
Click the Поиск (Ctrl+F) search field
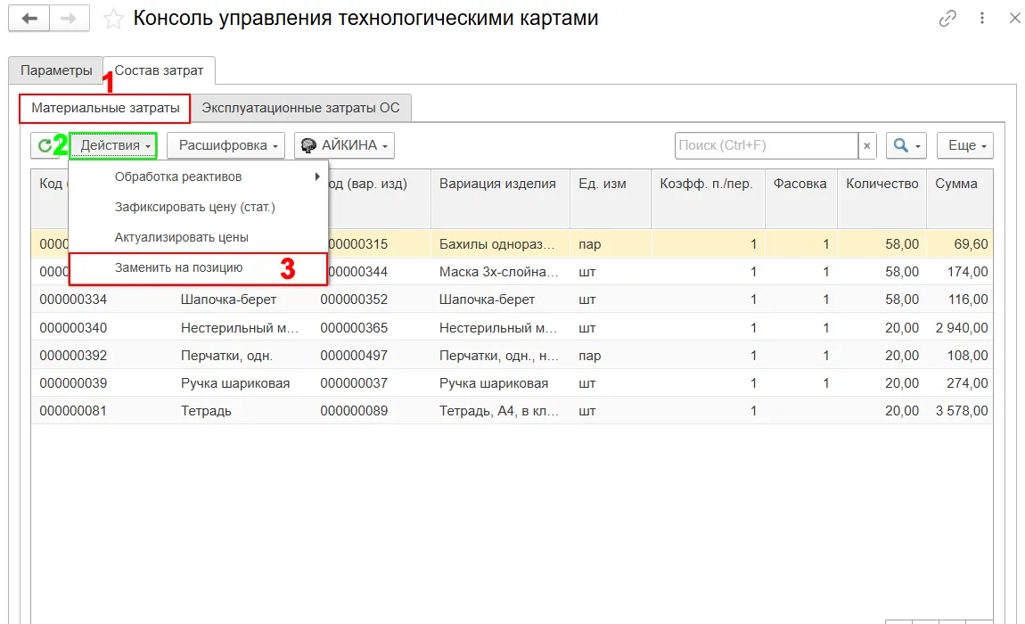[x=767, y=145]
